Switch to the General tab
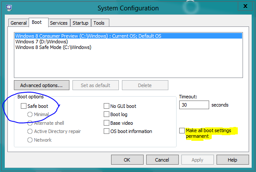The height and width of the screenshot is (172, 256). pyautogui.click(x=19, y=23)
